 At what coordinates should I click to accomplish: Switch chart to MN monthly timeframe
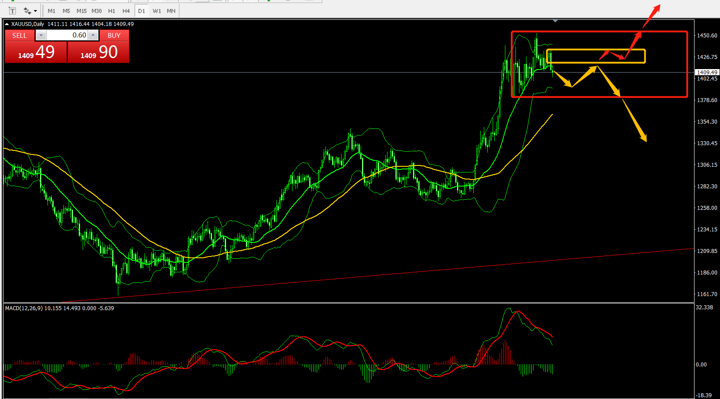point(171,11)
